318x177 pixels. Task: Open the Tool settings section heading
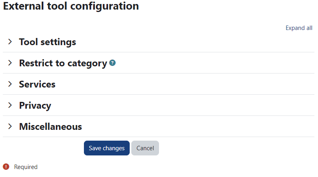pos(47,42)
